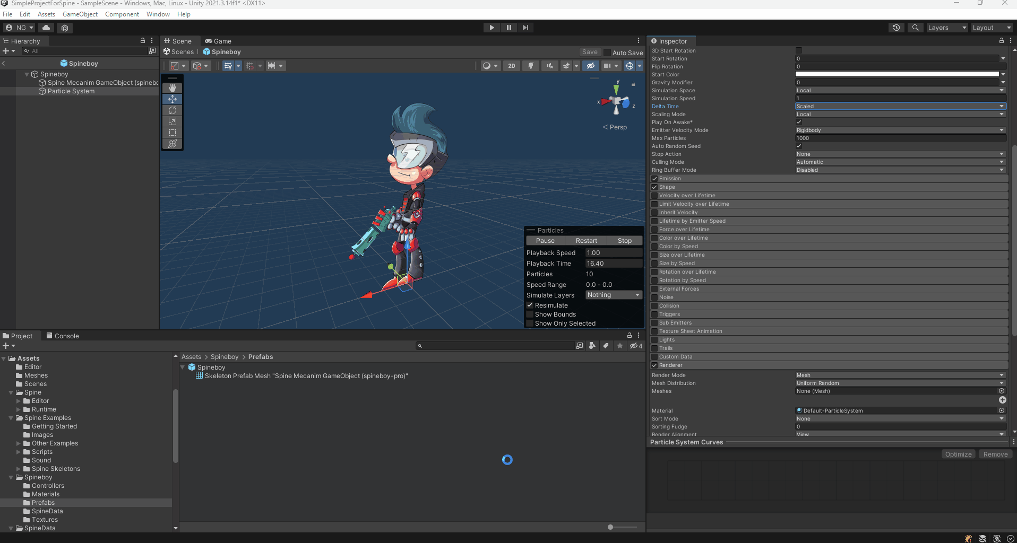This screenshot has width=1017, height=543.
Task: Start Play mode with the Play button
Action: pos(492,28)
